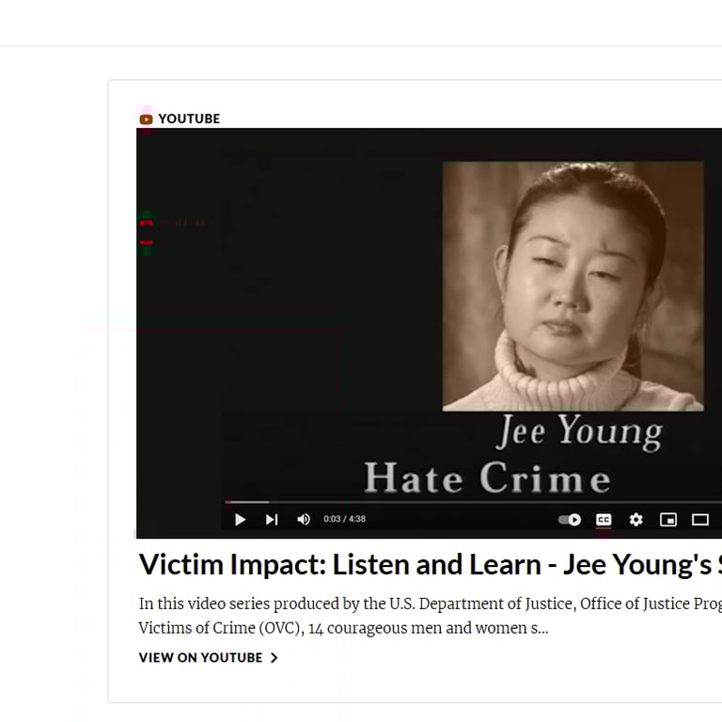
Task: Mute the video volume speaker icon
Action: pyautogui.click(x=304, y=520)
